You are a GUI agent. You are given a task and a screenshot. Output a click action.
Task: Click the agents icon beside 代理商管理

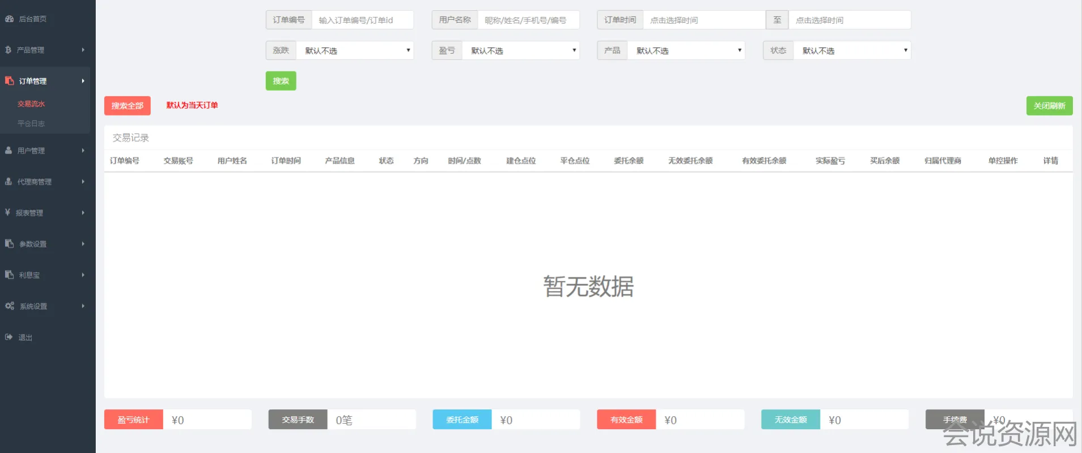pos(9,182)
